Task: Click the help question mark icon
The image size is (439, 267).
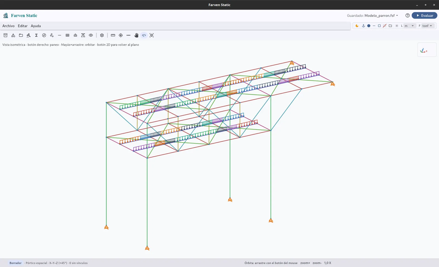Action: pos(407,16)
